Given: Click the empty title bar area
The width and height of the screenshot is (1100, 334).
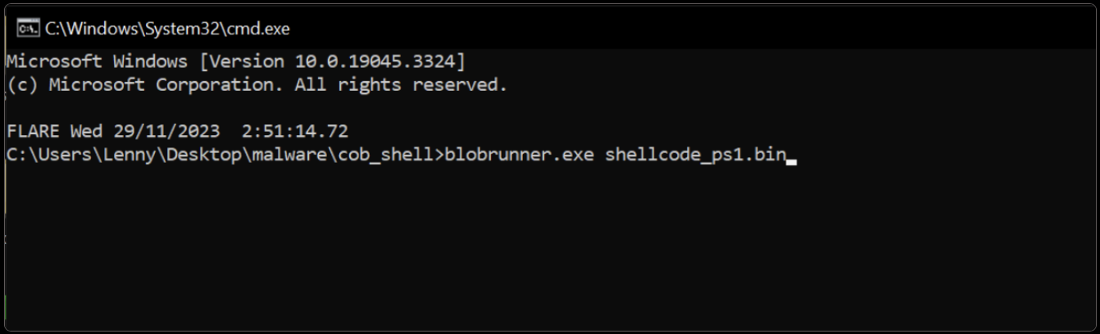Looking at the screenshot, I should pos(656,29).
